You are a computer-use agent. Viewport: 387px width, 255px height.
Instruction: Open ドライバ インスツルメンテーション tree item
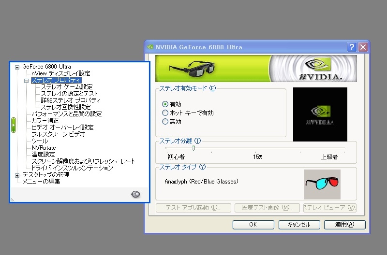tap(72, 168)
